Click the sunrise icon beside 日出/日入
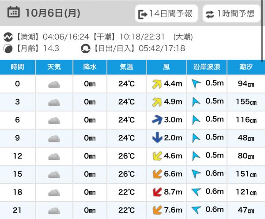Image resolution: width=265 pixels, height=219 pixels. (x=86, y=48)
